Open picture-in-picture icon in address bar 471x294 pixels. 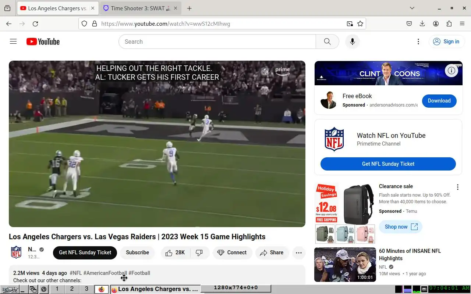click(350, 24)
